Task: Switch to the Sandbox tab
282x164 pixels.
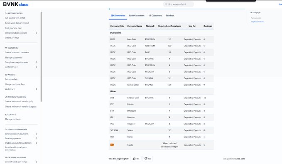Action: pyautogui.click(x=170, y=16)
